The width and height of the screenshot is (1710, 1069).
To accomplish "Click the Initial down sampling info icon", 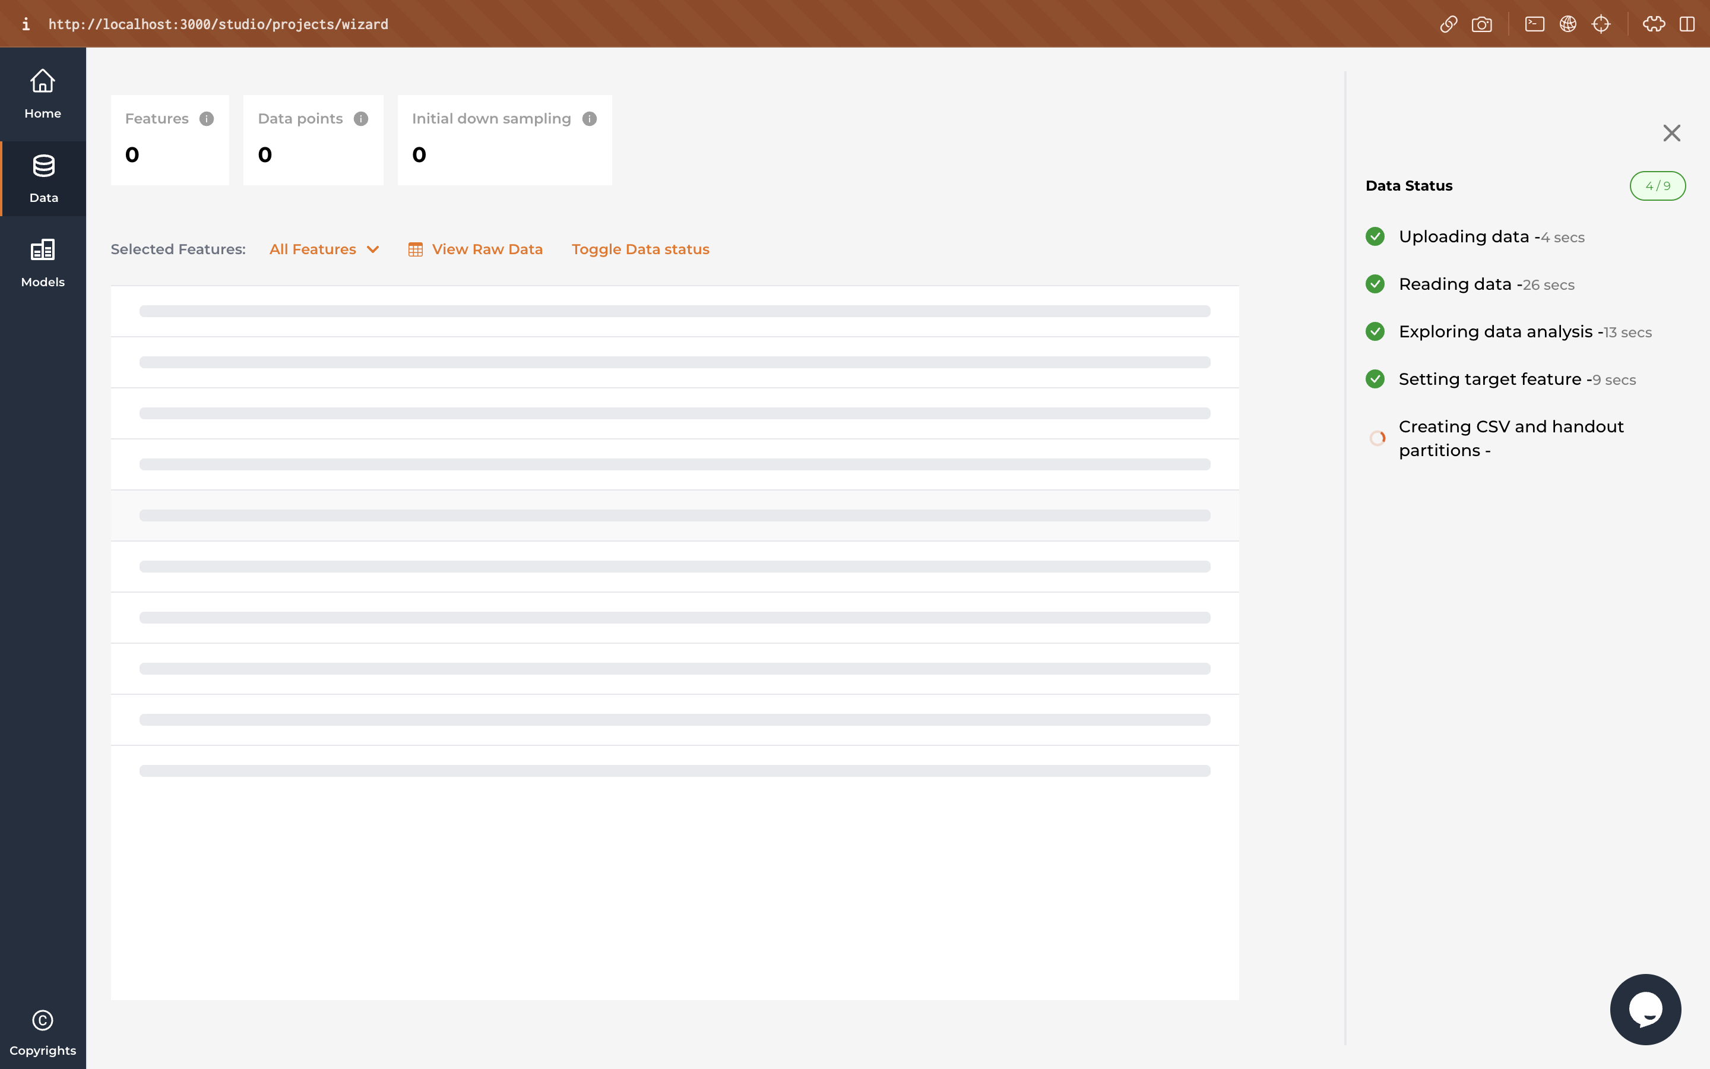I will point(590,119).
